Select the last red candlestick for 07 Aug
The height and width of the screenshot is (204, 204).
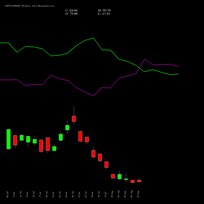139,181
